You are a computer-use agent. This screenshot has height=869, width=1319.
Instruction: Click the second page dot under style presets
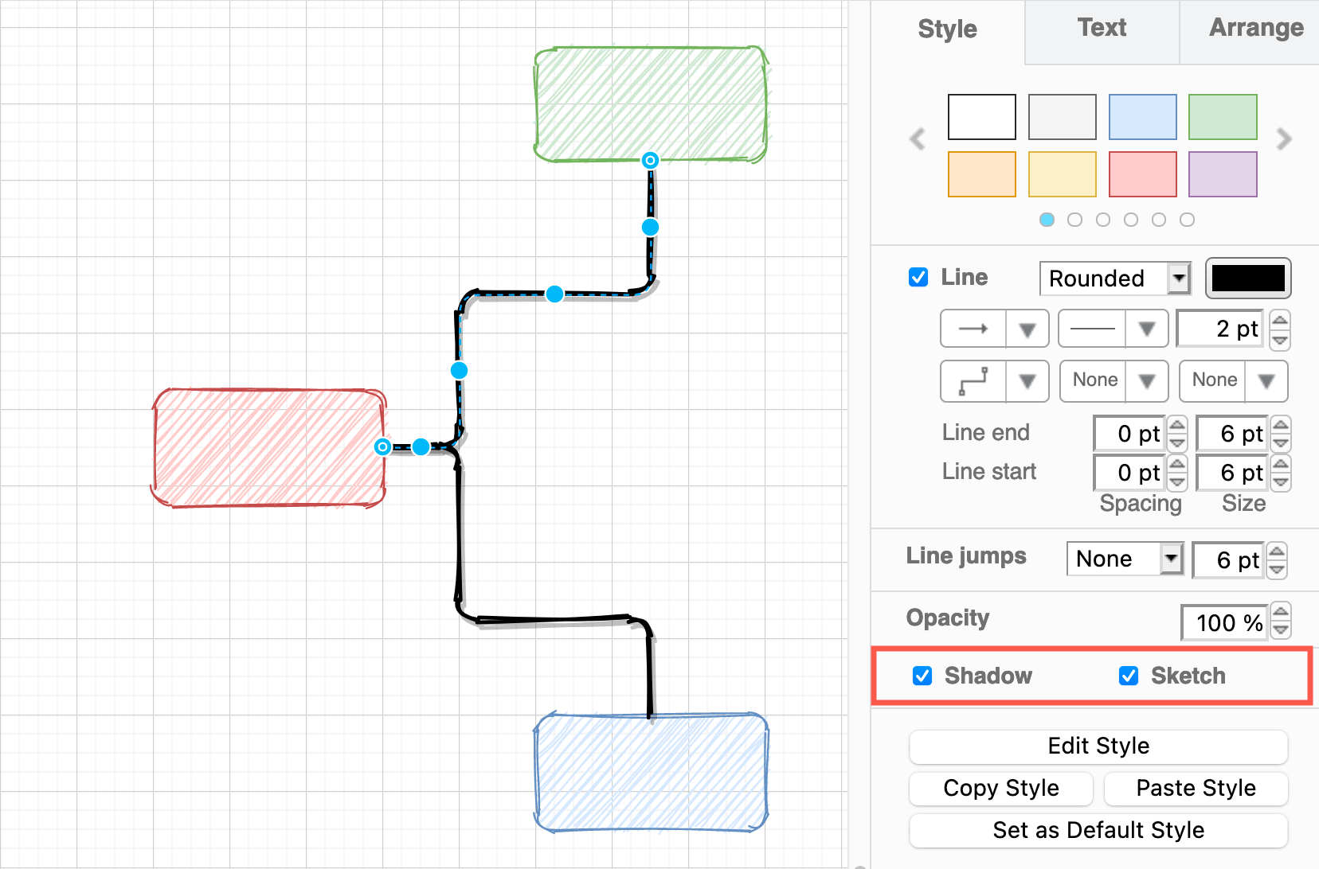point(1074,220)
